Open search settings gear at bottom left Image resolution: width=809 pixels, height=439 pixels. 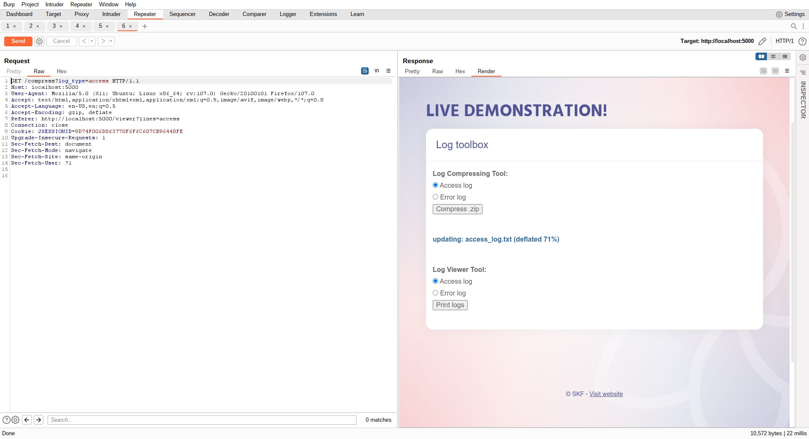pyautogui.click(x=16, y=420)
